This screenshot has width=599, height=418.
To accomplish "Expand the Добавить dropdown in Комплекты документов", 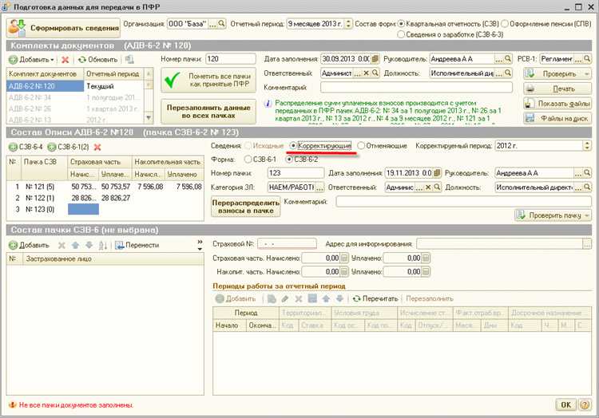I will coord(52,60).
